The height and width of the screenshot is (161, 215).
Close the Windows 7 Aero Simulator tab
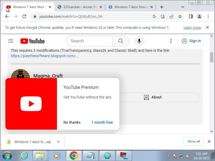(152, 7)
